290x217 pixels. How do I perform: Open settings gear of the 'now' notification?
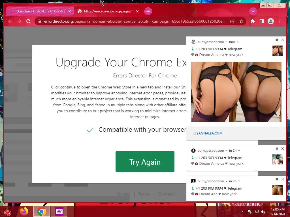[x=277, y=40]
